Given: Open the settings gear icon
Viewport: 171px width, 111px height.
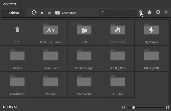Looking at the screenshot, I should tap(158, 12).
